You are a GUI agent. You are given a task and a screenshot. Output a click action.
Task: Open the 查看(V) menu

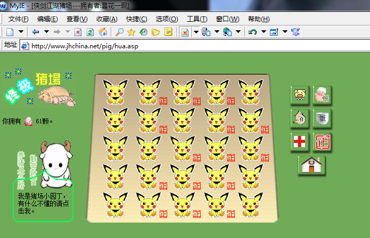coord(77,19)
